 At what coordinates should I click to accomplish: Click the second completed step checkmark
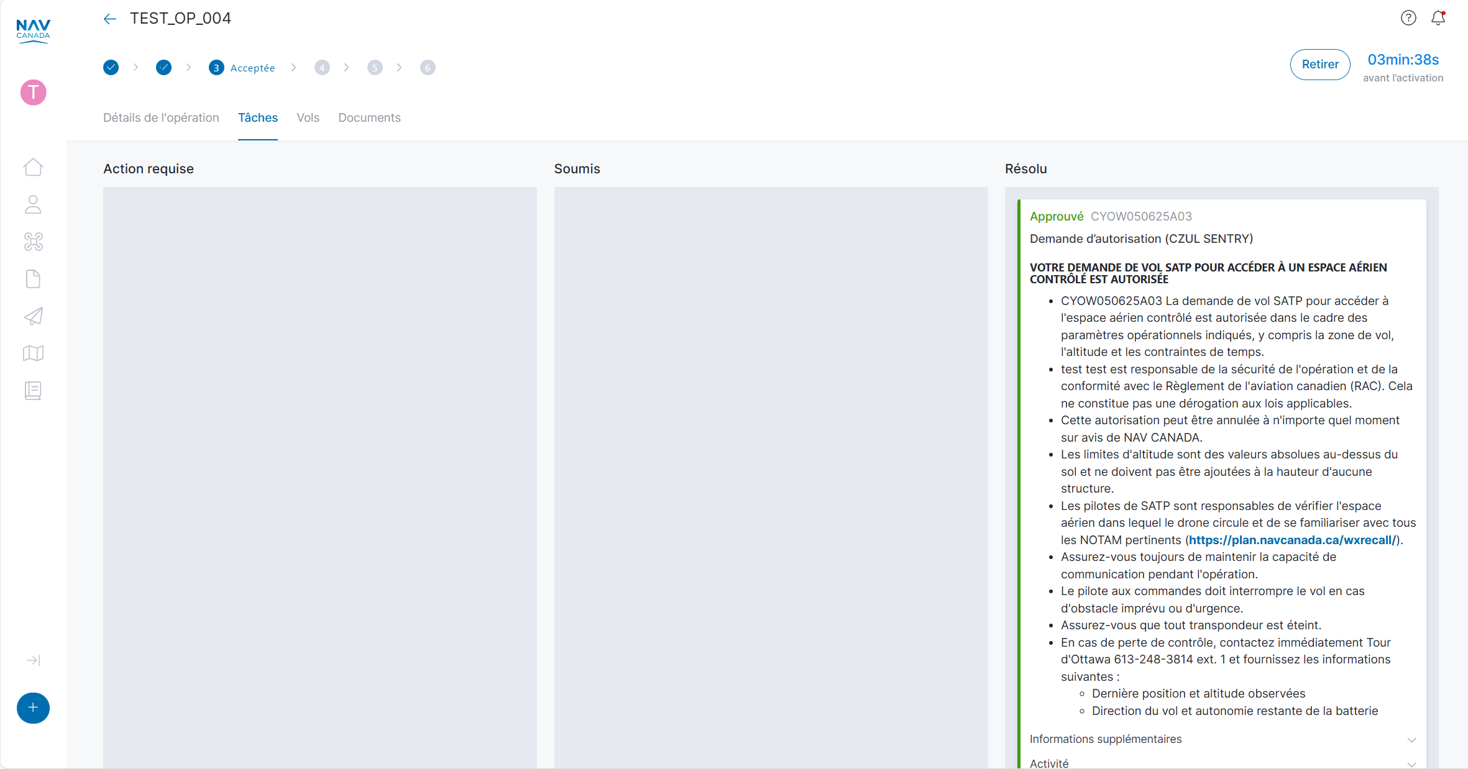pos(164,68)
